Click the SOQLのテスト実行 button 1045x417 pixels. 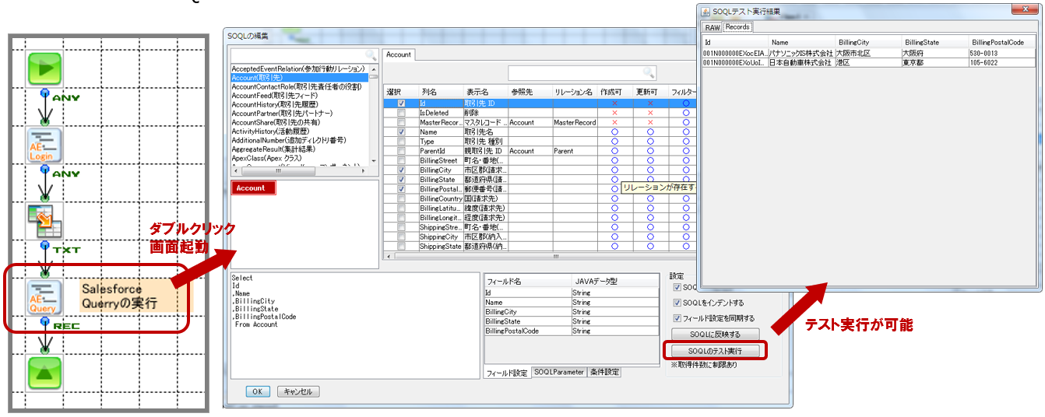click(715, 352)
